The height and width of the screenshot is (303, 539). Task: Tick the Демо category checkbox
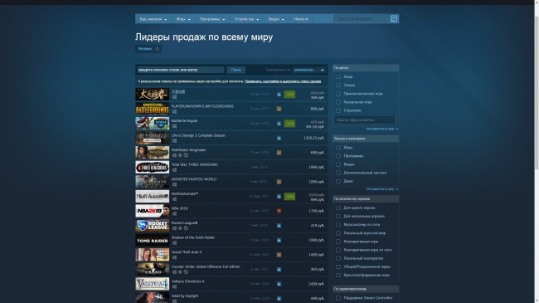[x=338, y=181]
